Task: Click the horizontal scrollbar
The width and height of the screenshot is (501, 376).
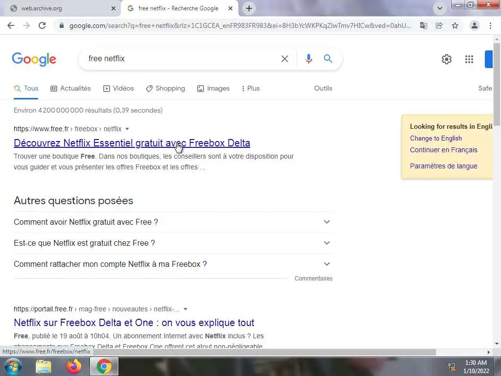Action: tap(265, 352)
